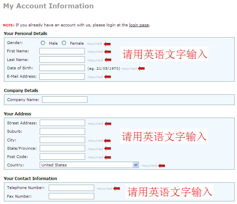Viewport: 237px width, 204px height.
Task: Follow the login page link
Action: tap(139, 25)
